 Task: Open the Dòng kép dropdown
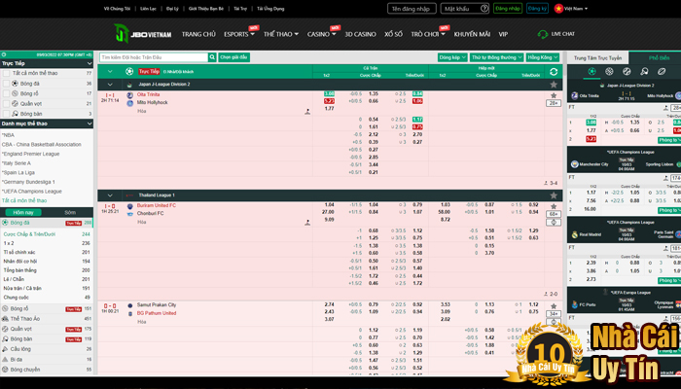pos(450,57)
